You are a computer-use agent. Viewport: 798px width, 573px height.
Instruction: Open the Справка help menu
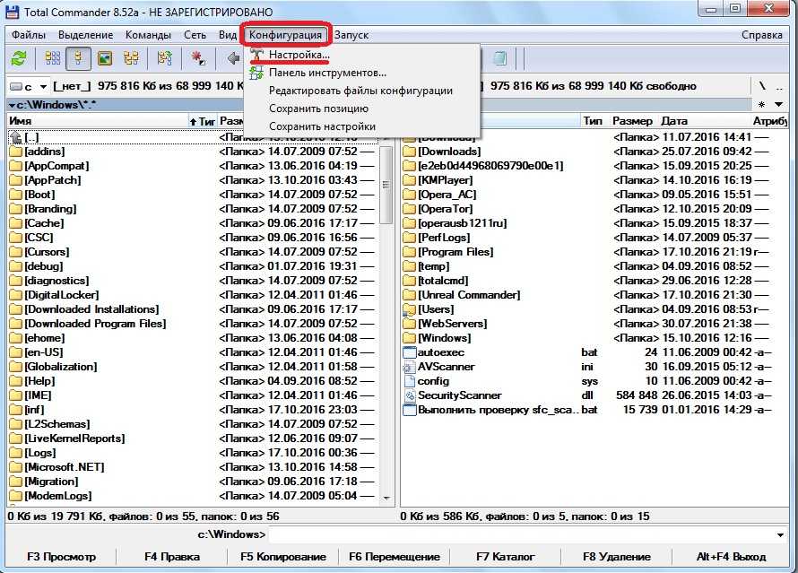pyautogui.click(x=761, y=34)
